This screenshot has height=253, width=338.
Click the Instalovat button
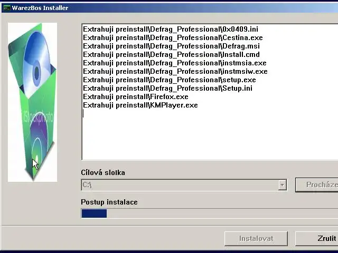click(x=256, y=238)
